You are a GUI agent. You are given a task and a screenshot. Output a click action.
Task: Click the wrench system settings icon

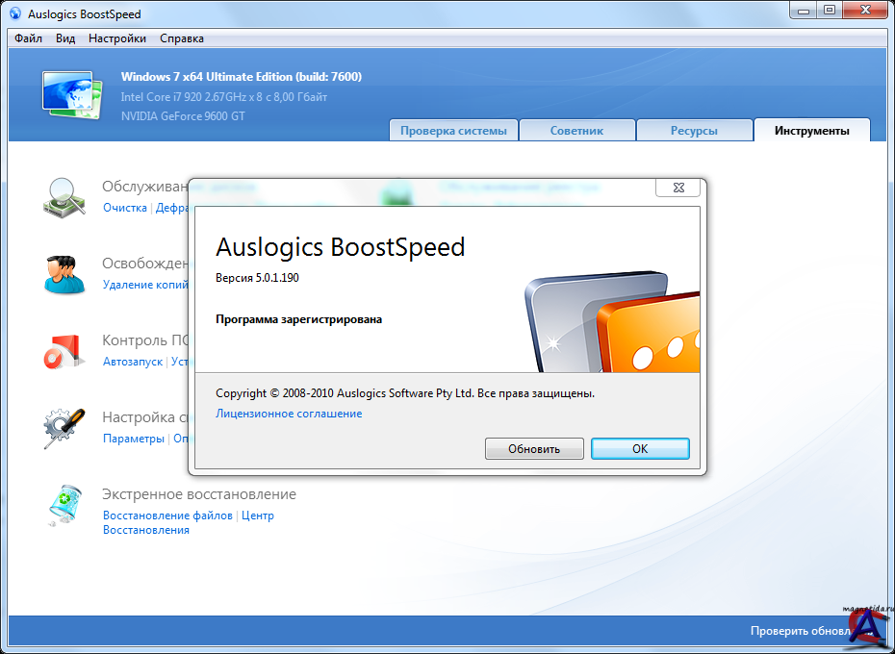pos(64,428)
